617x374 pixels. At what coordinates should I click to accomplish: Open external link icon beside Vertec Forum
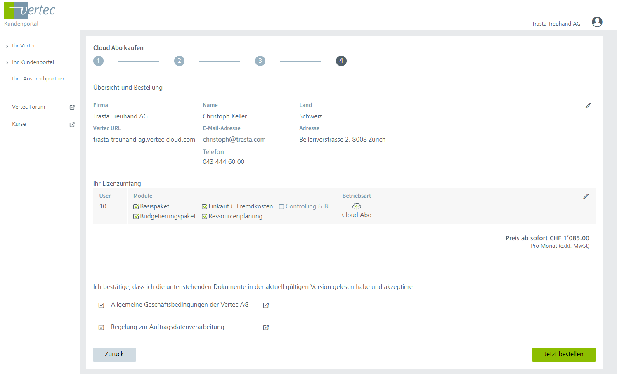72,107
